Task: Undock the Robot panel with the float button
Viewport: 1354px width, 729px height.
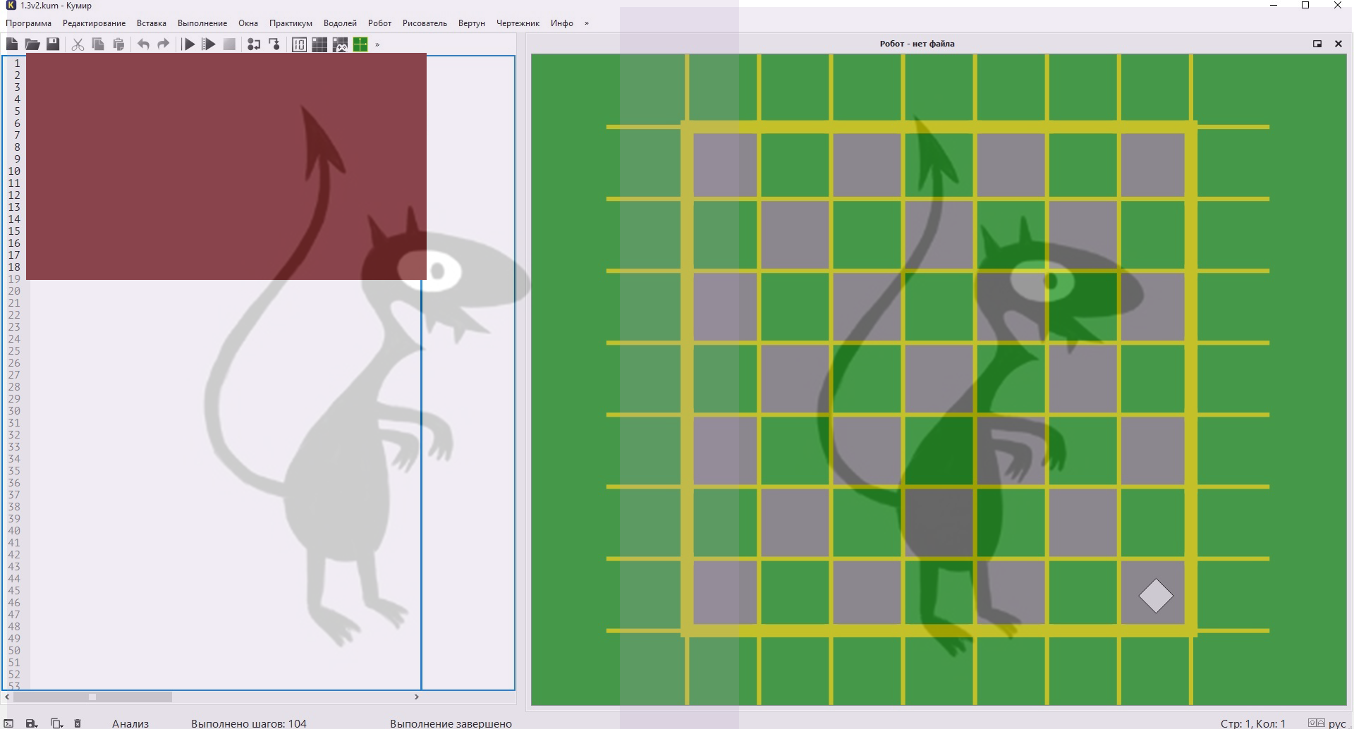Action: (x=1317, y=44)
